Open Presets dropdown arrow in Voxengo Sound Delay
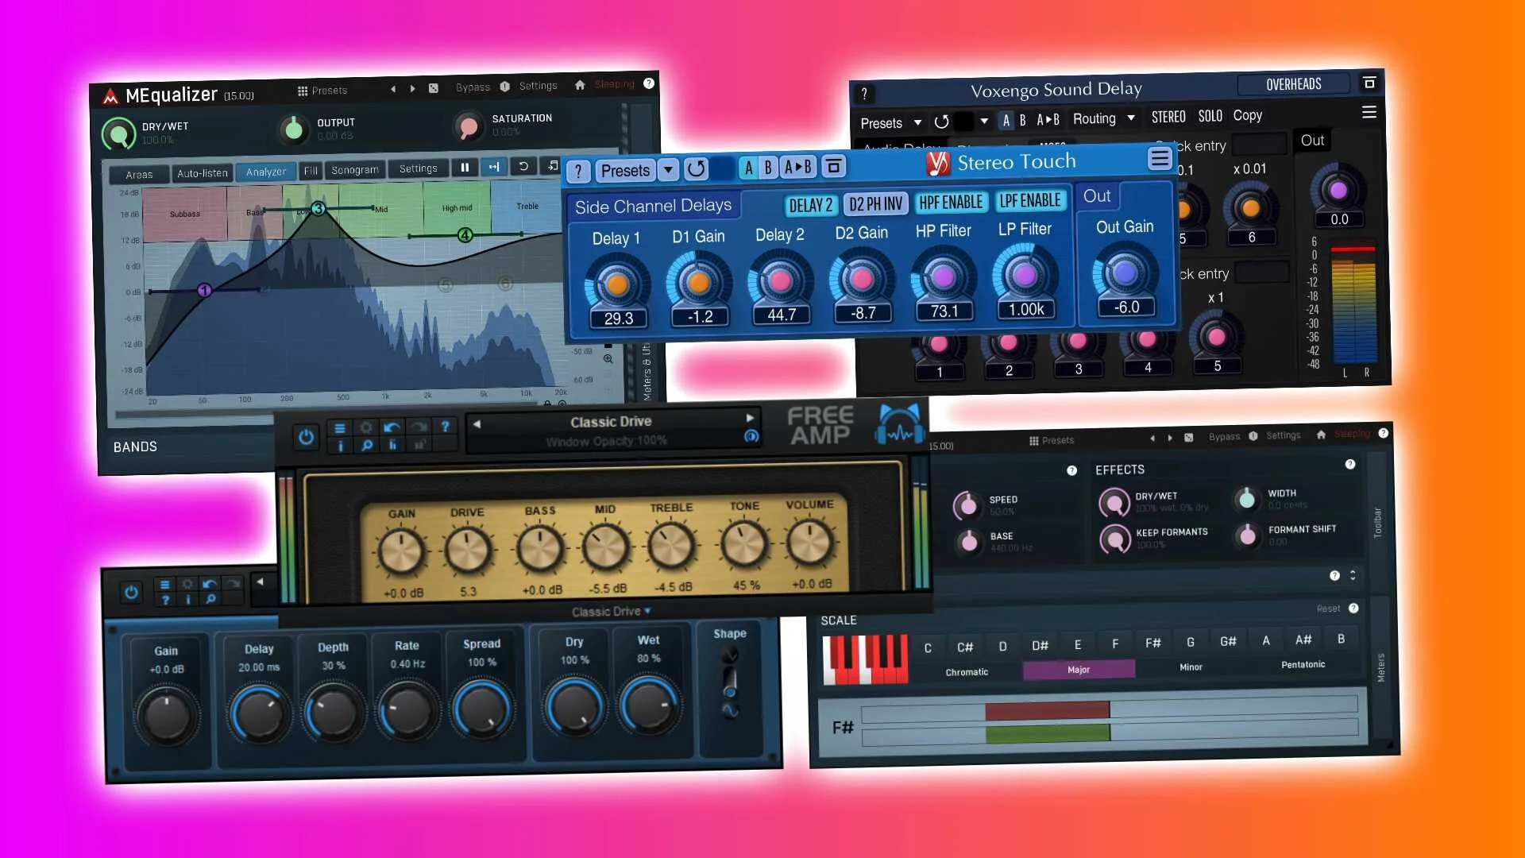Screen dimensions: 1525x858 click(x=917, y=122)
